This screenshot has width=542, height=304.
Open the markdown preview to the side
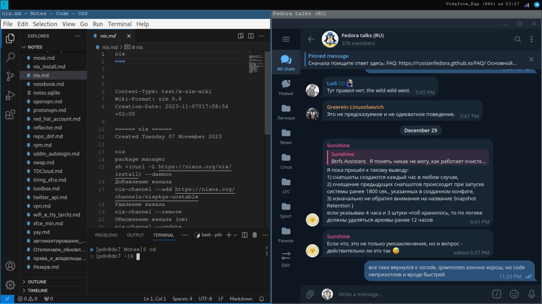coord(241,36)
